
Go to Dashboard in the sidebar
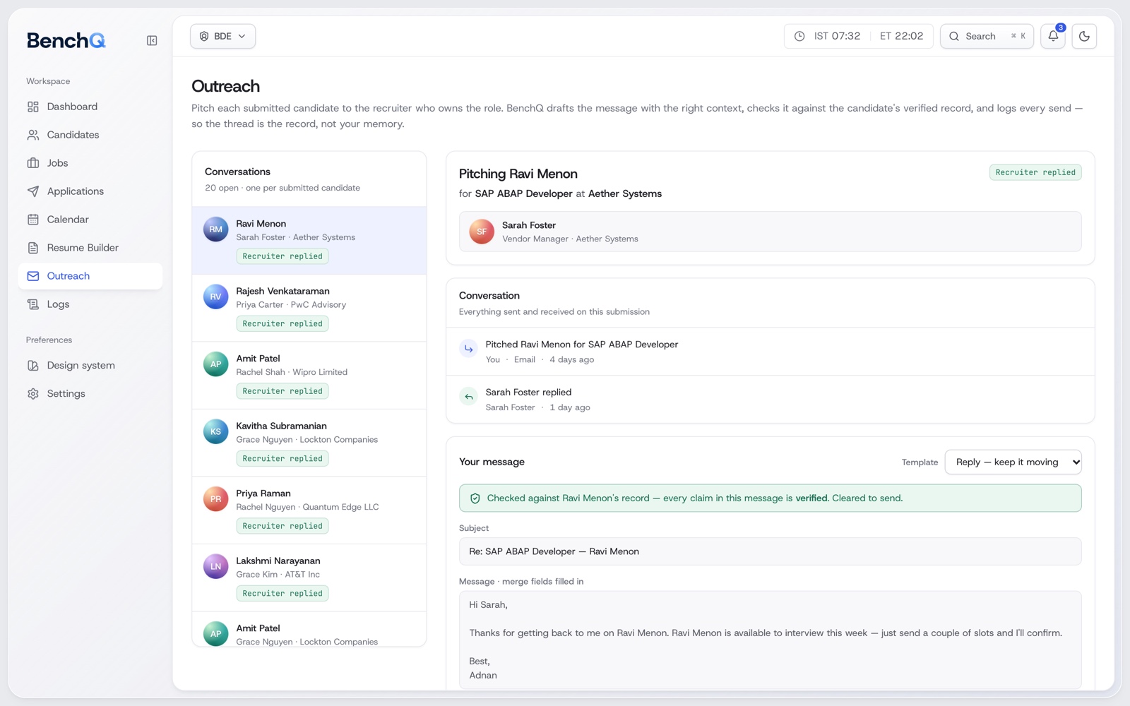coord(90,107)
